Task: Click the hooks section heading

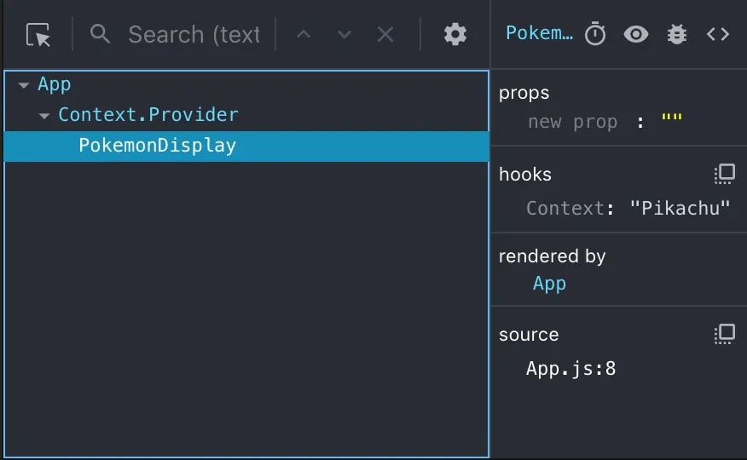Action: click(x=525, y=174)
